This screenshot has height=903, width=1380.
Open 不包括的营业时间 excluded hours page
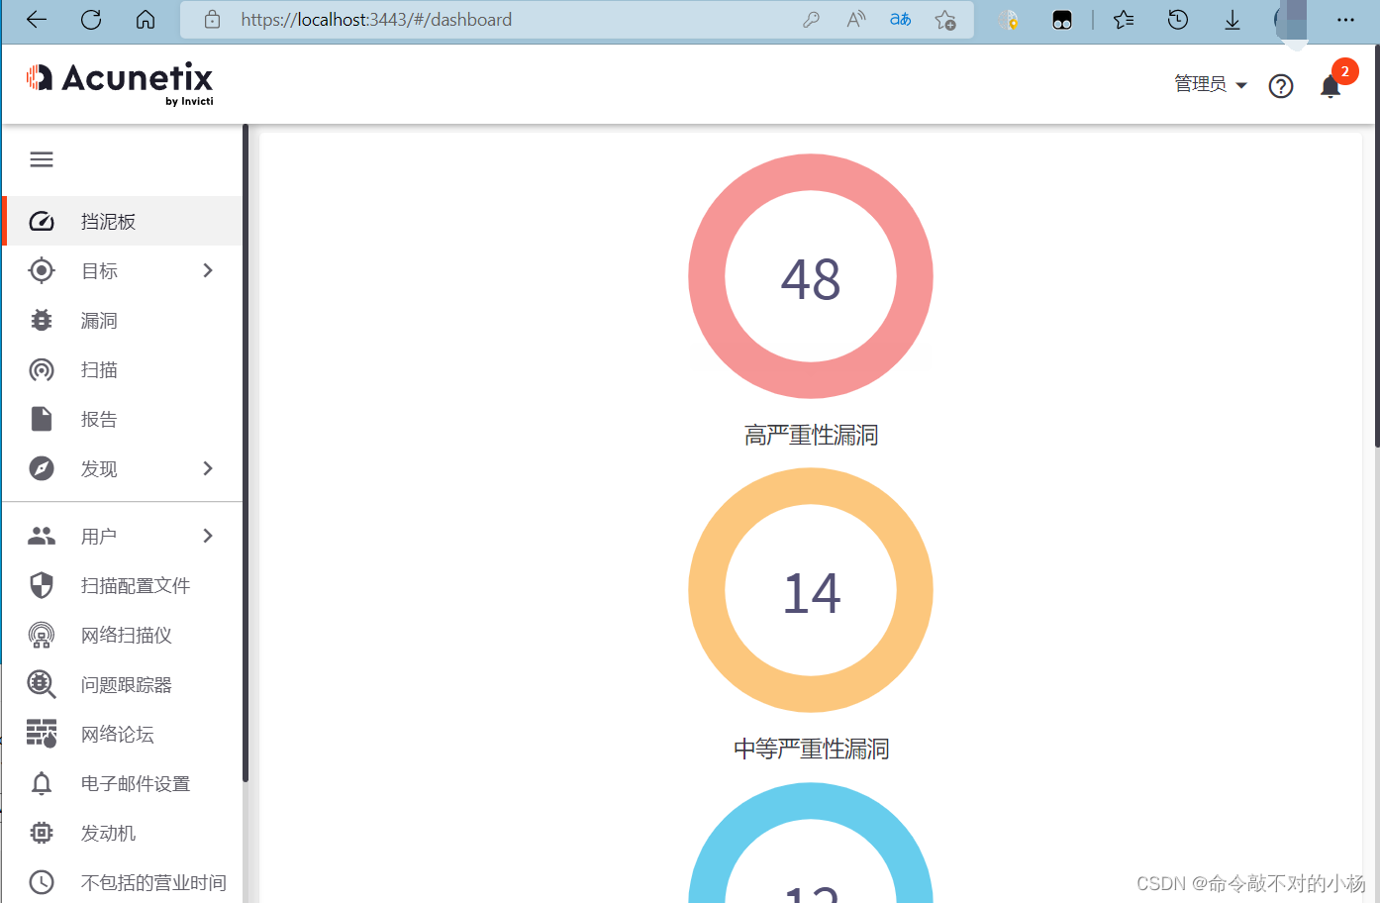click(152, 882)
